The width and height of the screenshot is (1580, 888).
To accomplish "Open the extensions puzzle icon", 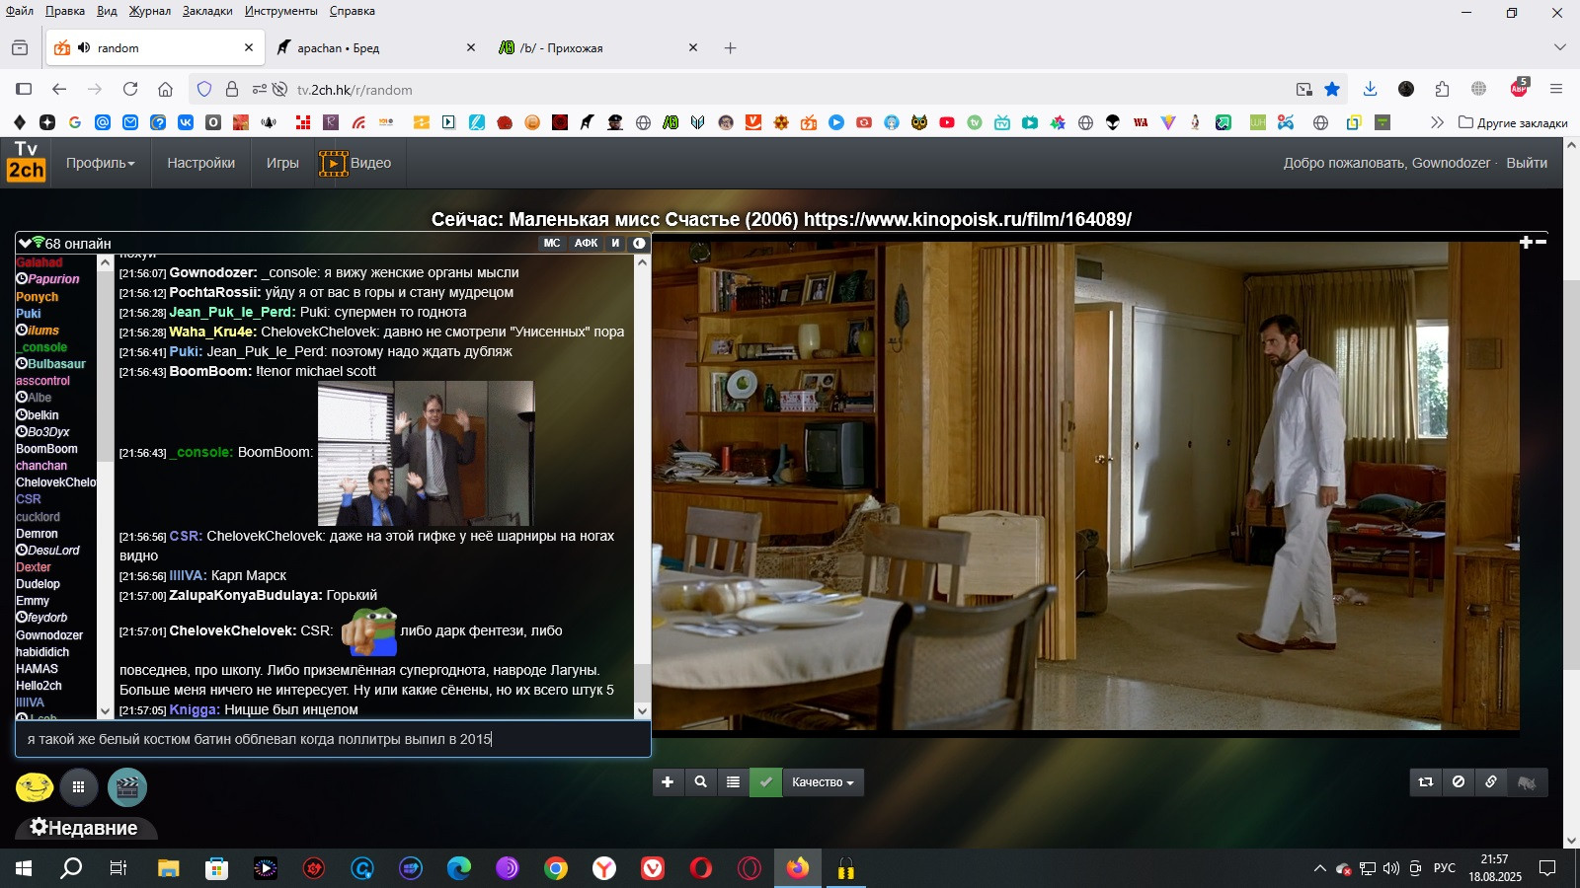I will [1442, 89].
